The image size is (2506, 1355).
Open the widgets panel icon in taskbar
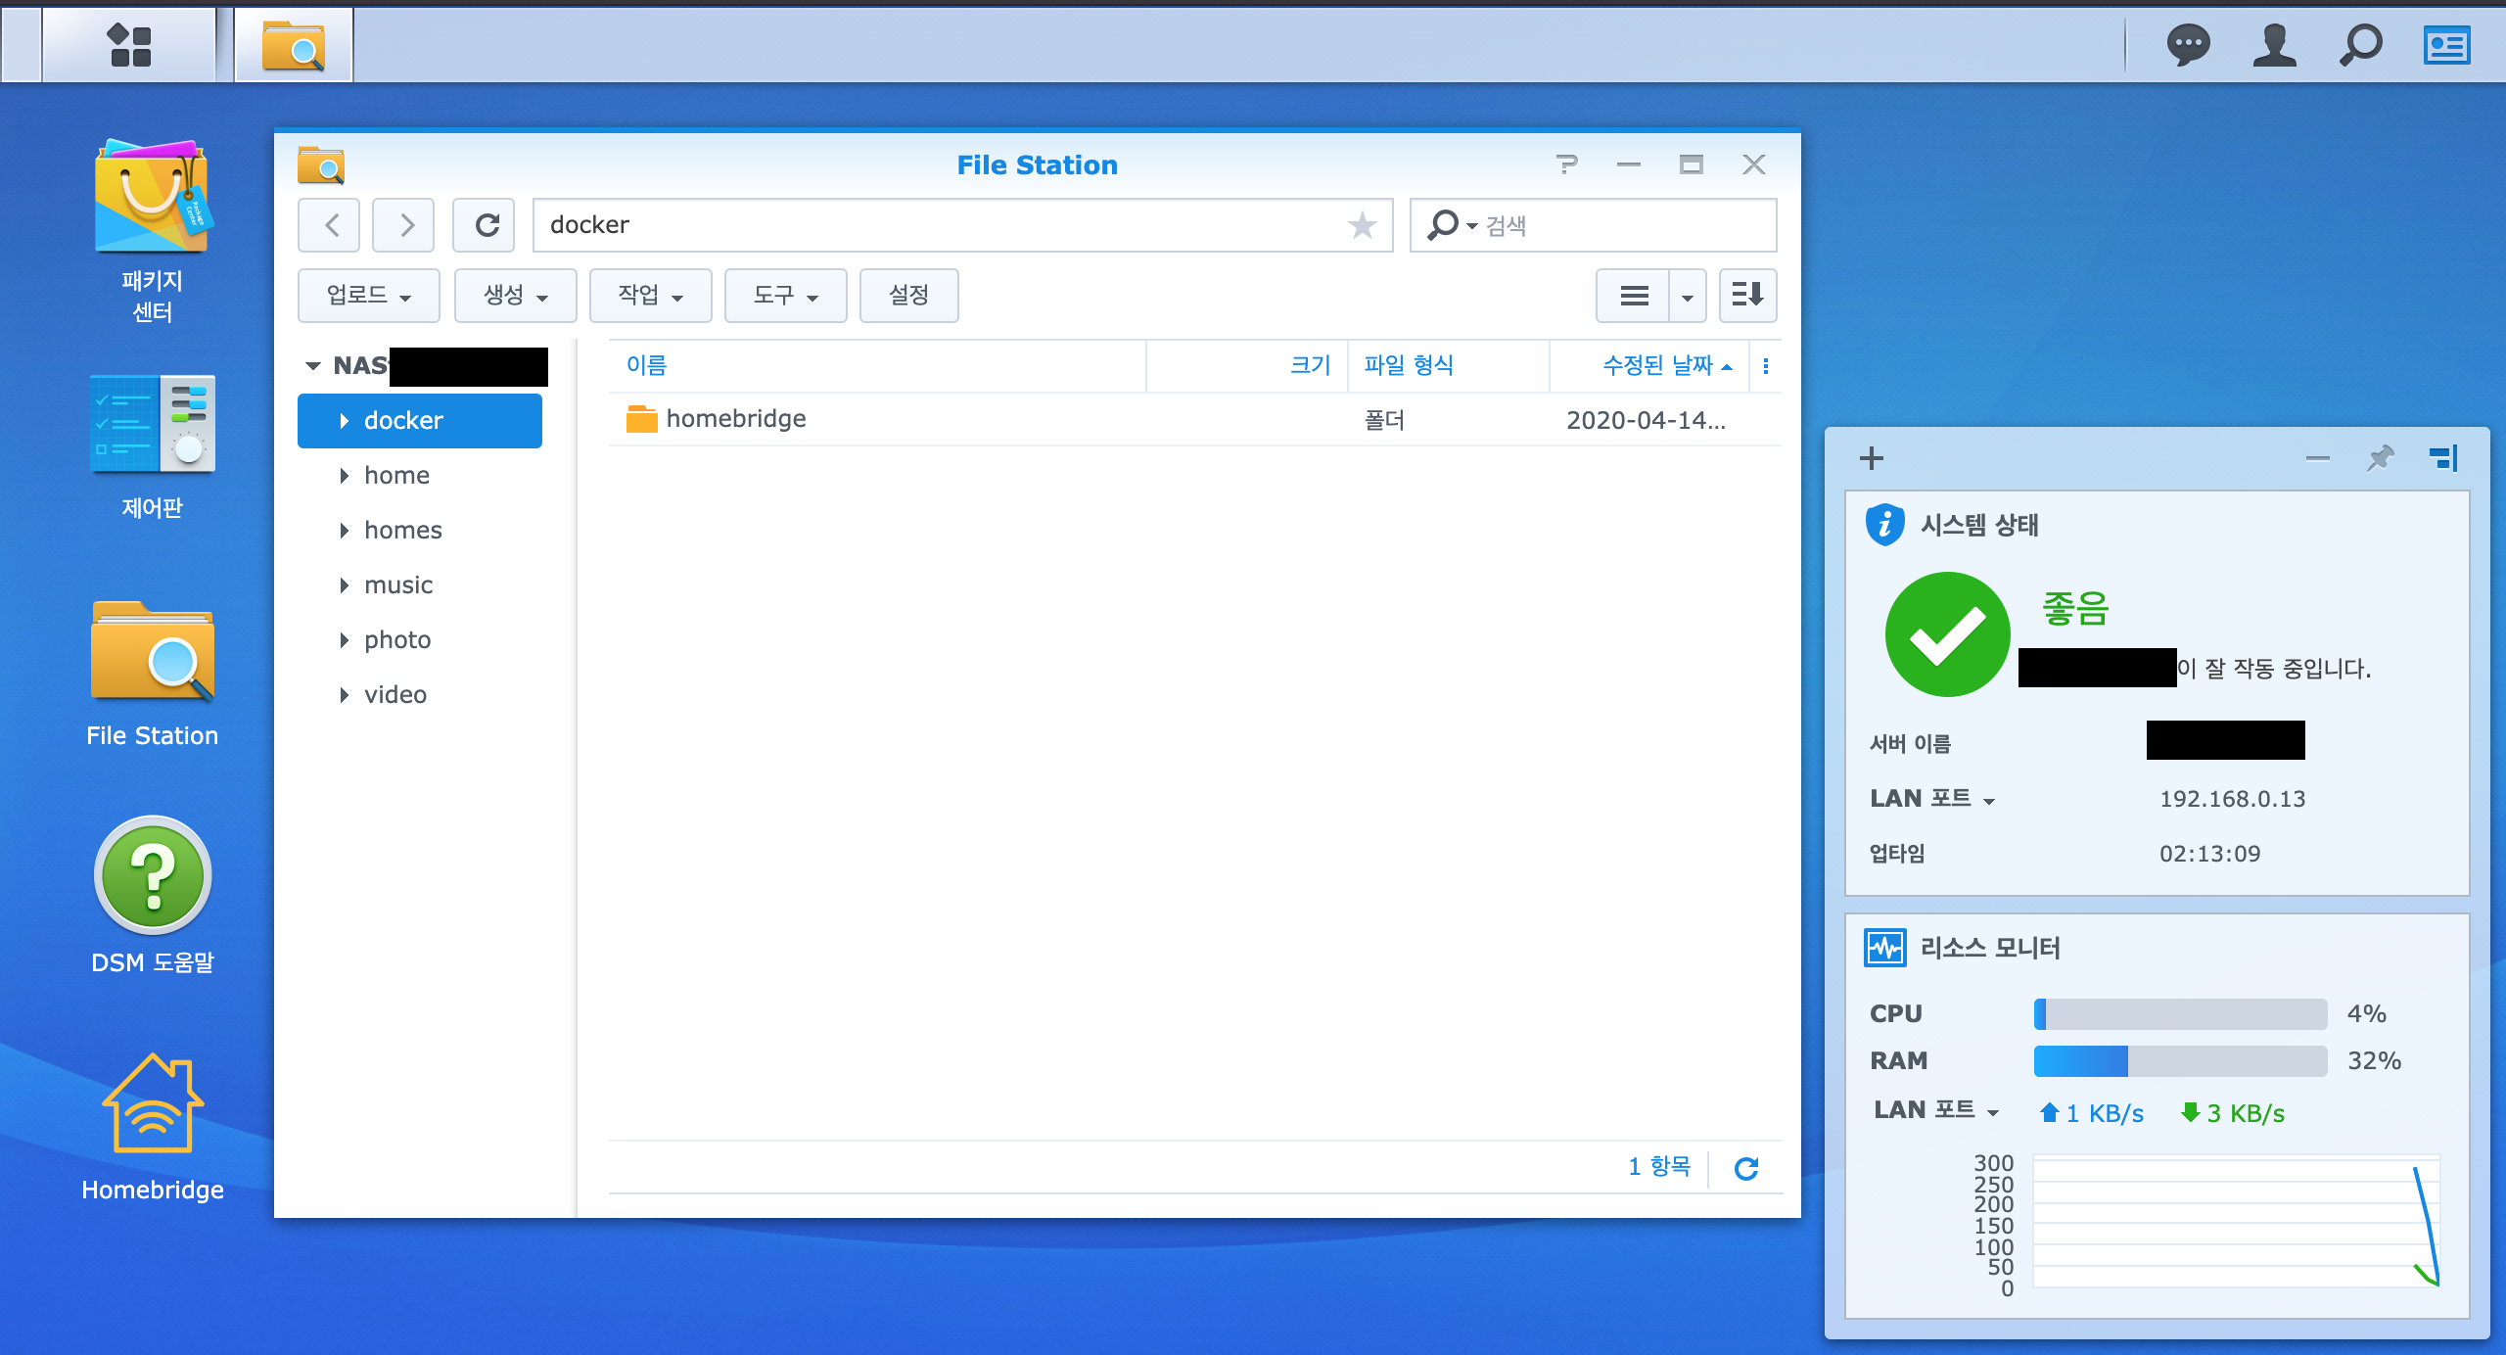[2446, 45]
